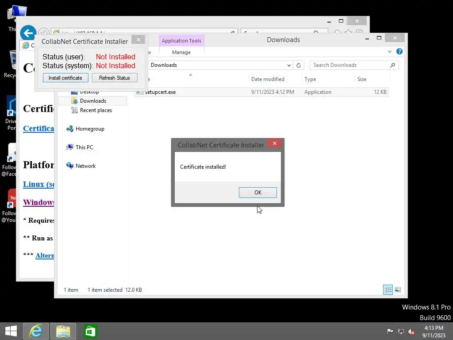Open File Explorer from the taskbar
Screen dimensions: 453x340
point(63,331)
